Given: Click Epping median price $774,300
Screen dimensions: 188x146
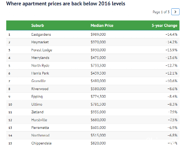Looking at the screenshot, I should 98,97.
